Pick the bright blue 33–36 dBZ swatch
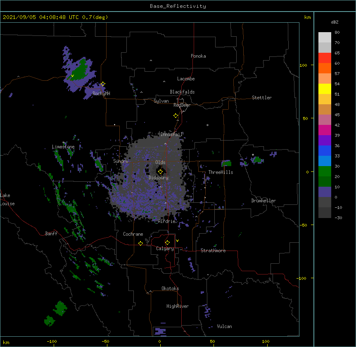 [x=325, y=150]
